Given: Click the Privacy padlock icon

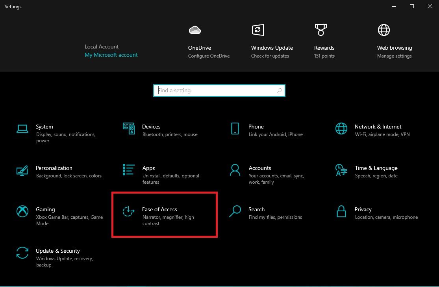Looking at the screenshot, I should 341,211.
